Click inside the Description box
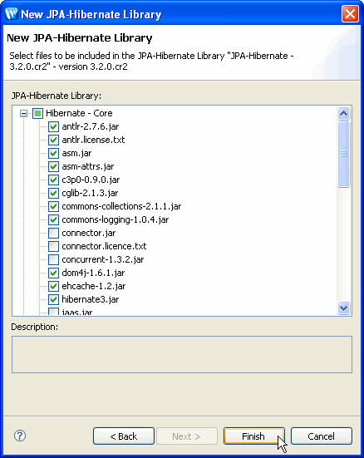Screen dimensions: 364x458 pyautogui.click(x=182, y=354)
